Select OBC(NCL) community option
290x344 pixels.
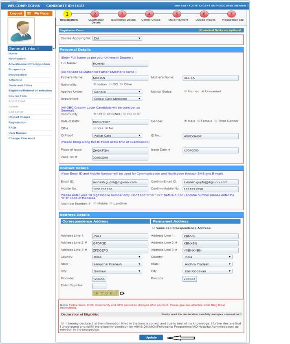(104, 114)
